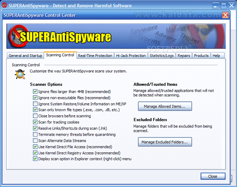Viewport: 237px width, 187px height.
Task: Click the scanning bug magnifier icon
Action: (x=20, y=74)
